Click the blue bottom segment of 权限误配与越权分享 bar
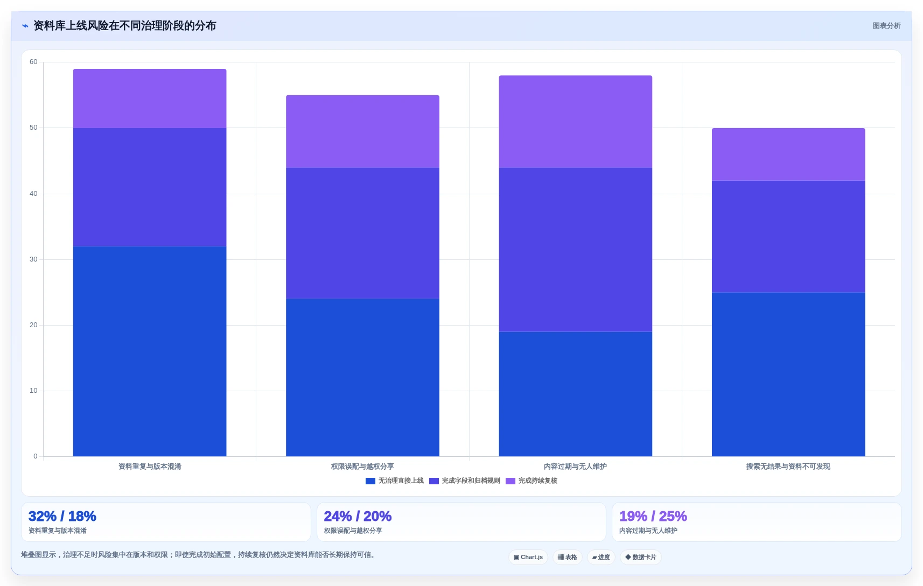923x586 pixels. (362, 378)
